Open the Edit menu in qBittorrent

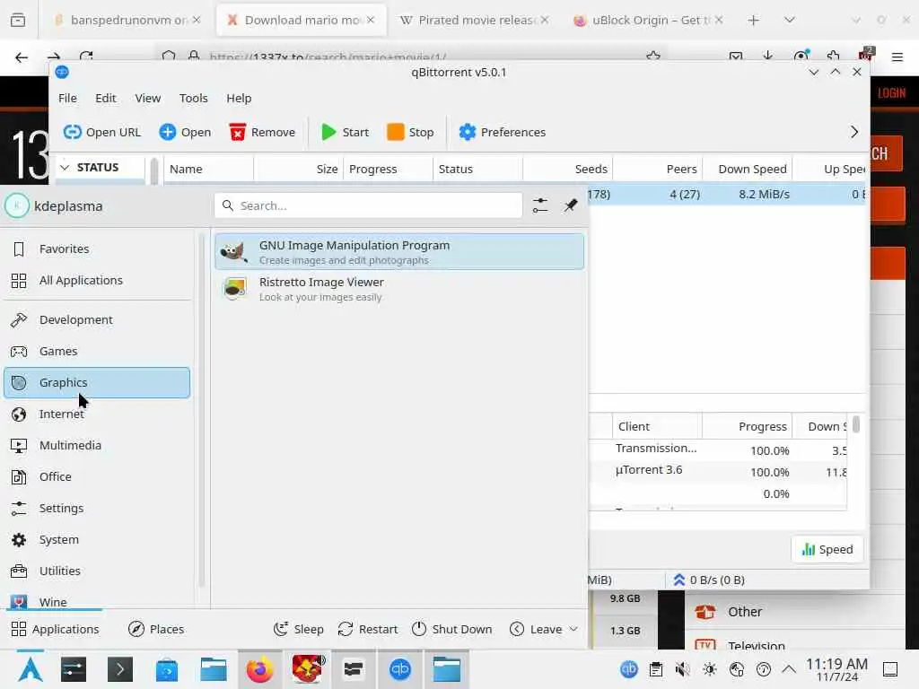pyautogui.click(x=106, y=99)
